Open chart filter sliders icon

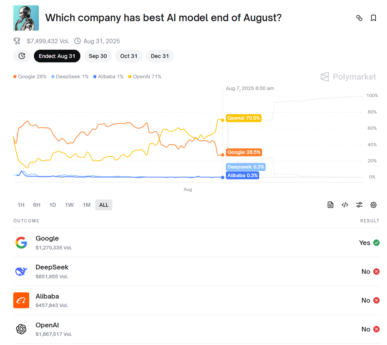(359, 205)
